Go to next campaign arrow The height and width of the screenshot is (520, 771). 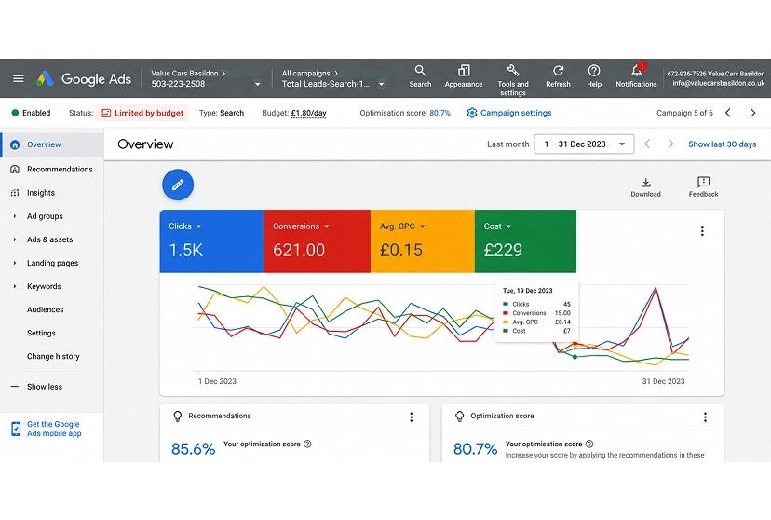click(752, 113)
